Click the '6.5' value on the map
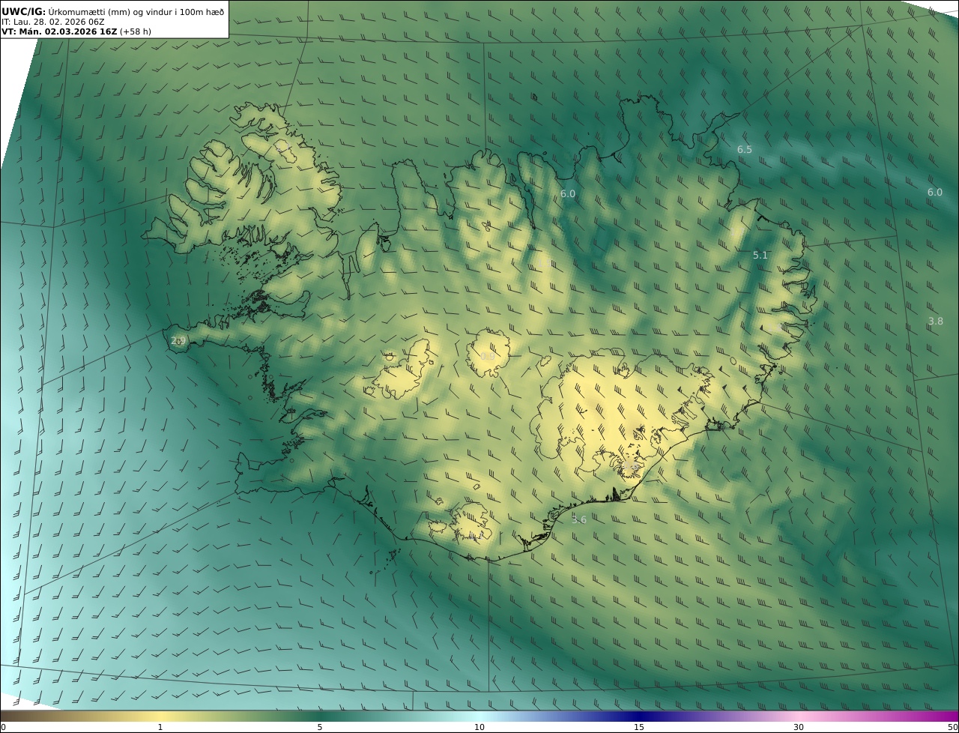 744,150
